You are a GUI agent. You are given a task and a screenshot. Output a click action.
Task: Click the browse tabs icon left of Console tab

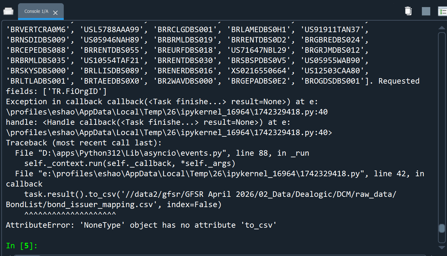[8, 11]
